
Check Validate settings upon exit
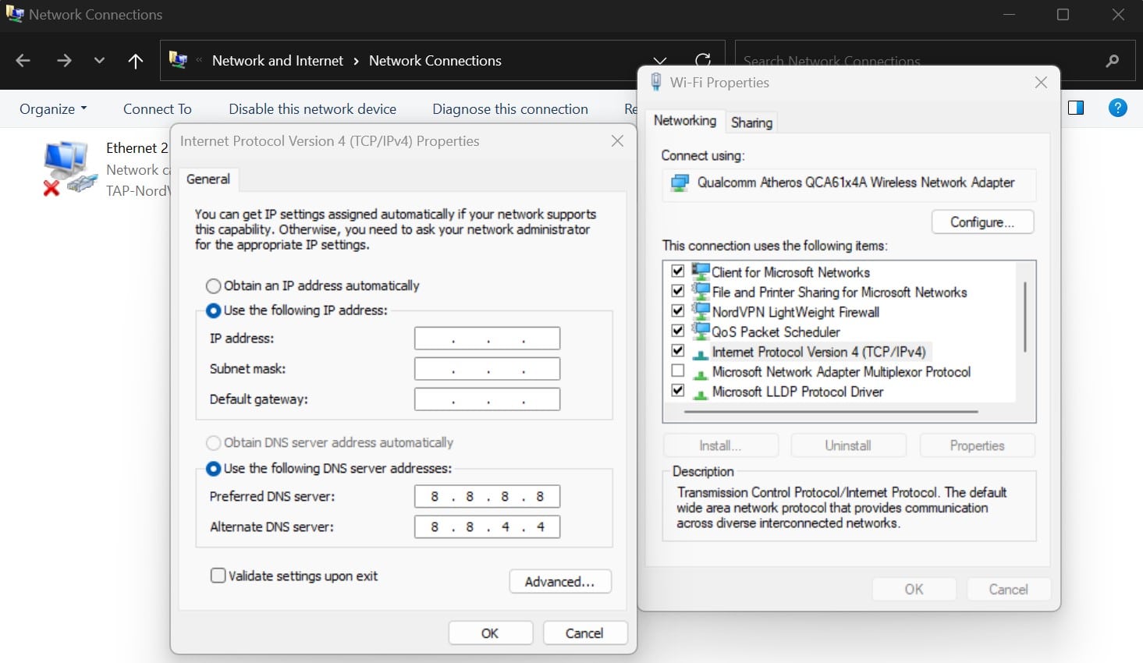pyautogui.click(x=218, y=576)
